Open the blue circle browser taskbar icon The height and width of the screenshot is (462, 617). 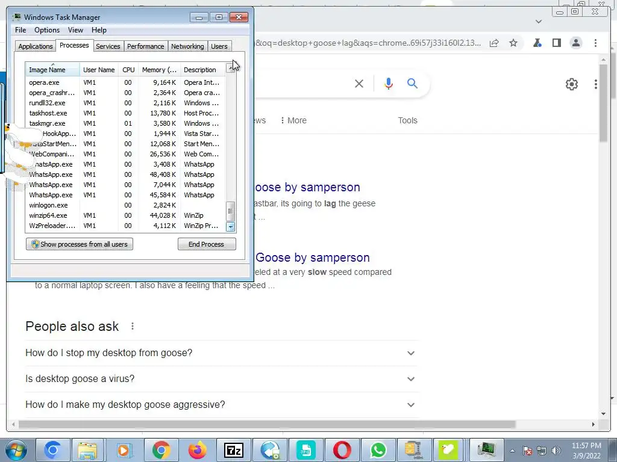pos(52,450)
